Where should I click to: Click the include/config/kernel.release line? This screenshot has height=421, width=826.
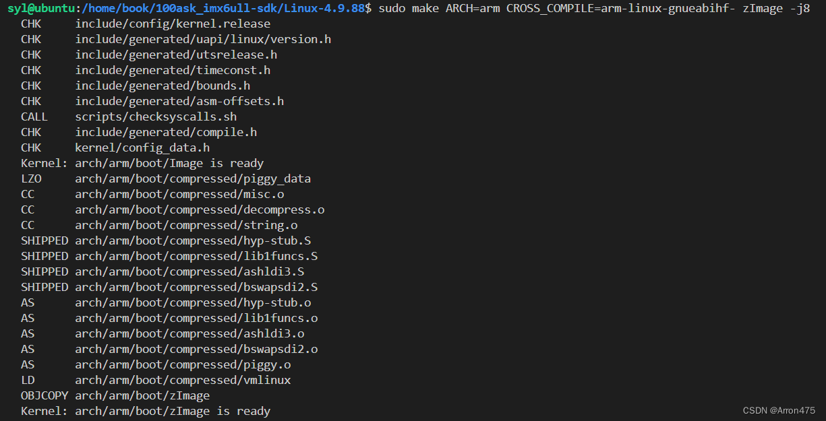[146, 24]
